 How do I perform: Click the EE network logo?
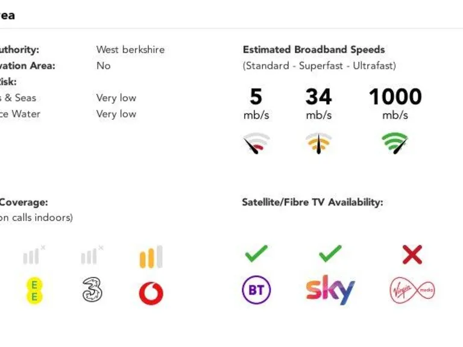[x=35, y=290]
